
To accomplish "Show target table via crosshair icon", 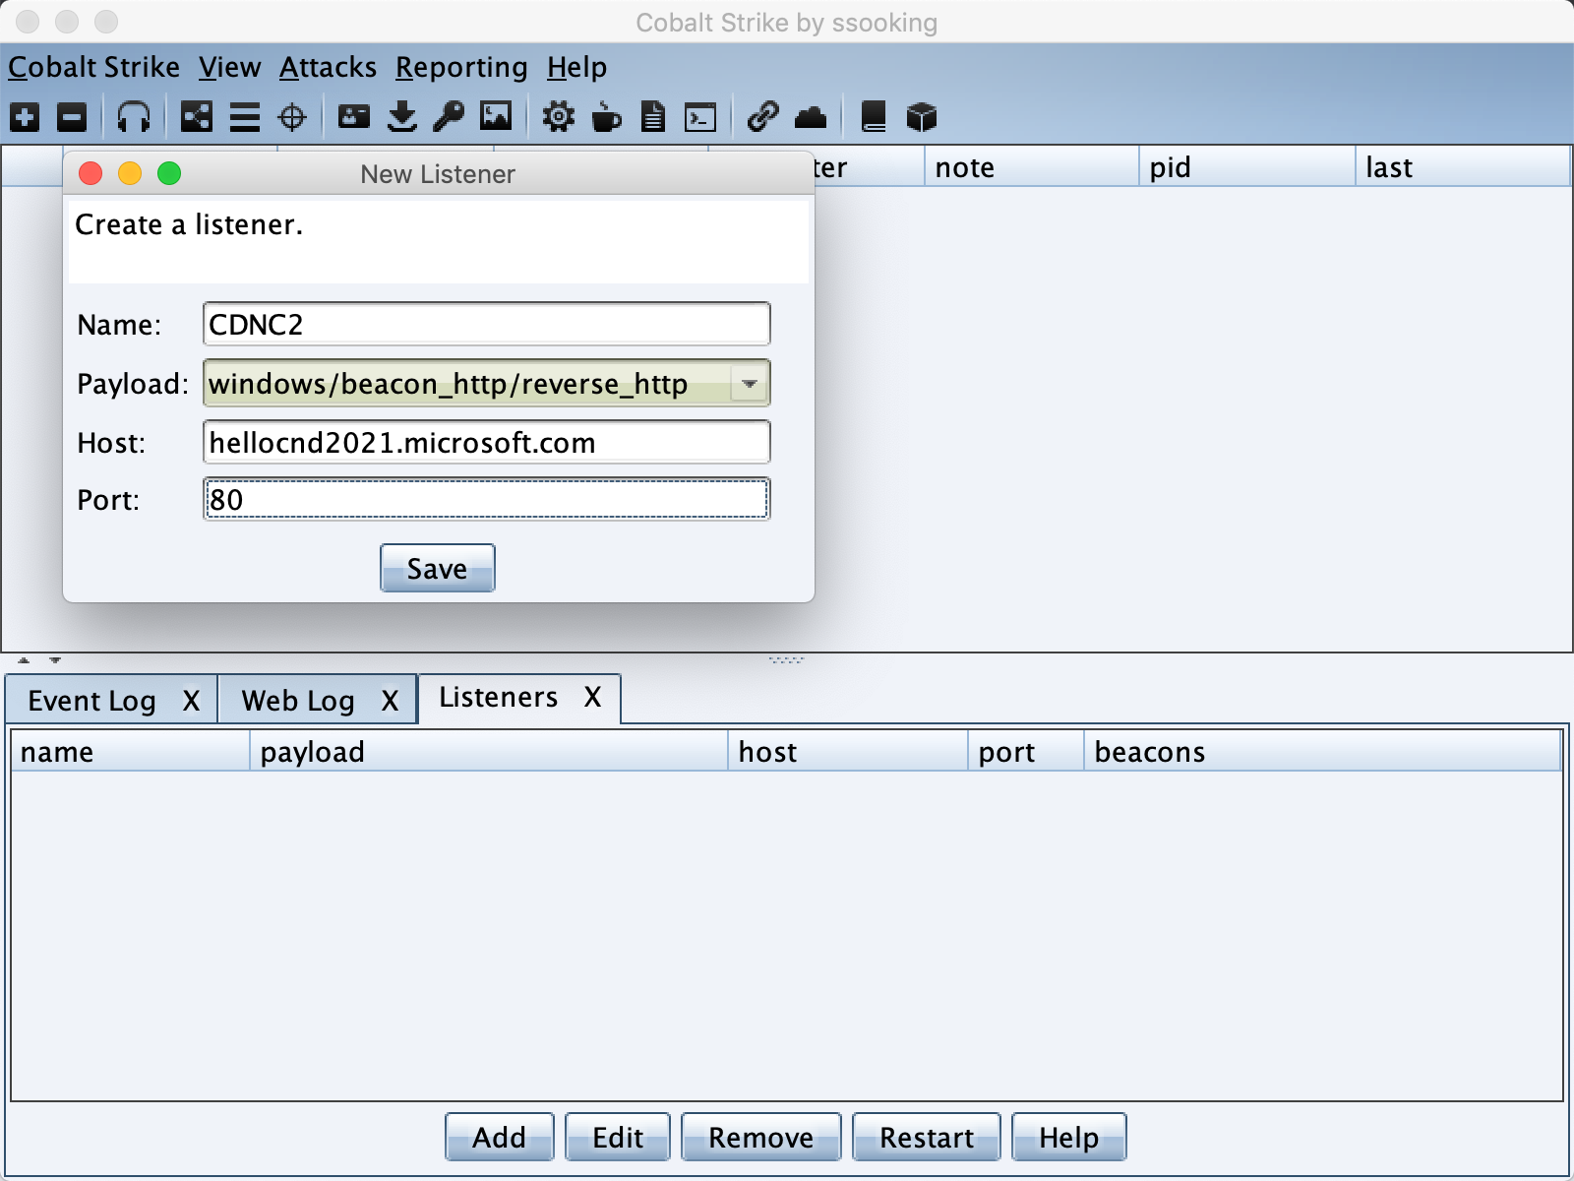I will pos(292,117).
